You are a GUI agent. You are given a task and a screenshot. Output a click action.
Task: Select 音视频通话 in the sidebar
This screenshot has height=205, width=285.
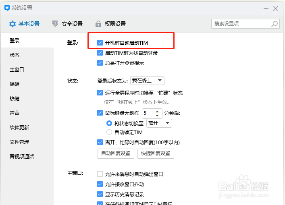[27, 157]
